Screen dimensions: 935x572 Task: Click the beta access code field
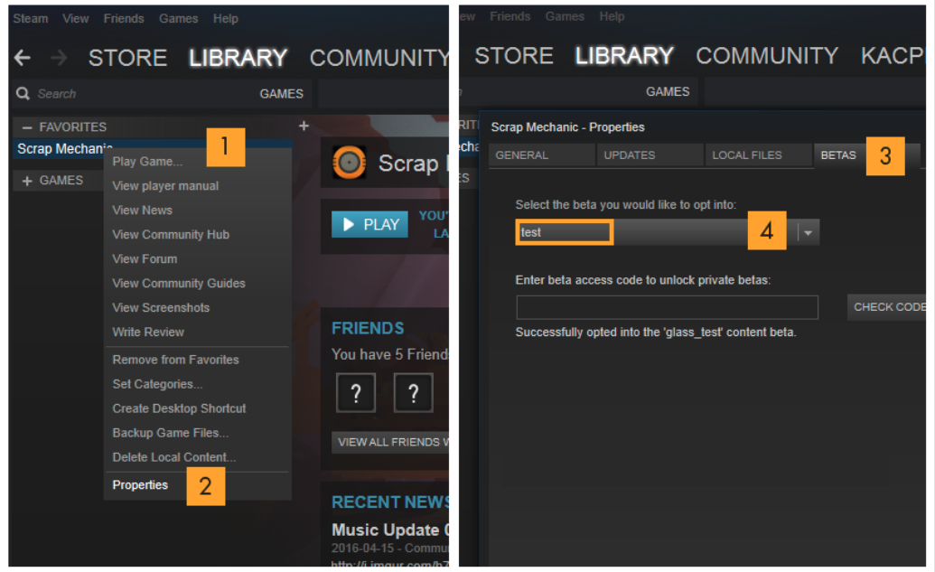click(667, 307)
